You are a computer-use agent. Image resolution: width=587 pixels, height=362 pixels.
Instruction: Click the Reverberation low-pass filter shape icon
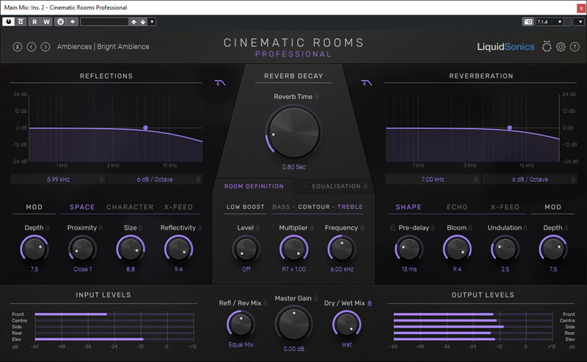(x=365, y=83)
